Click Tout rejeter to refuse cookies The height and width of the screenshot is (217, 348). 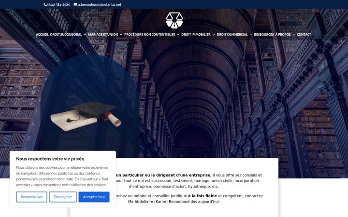pos(63,197)
